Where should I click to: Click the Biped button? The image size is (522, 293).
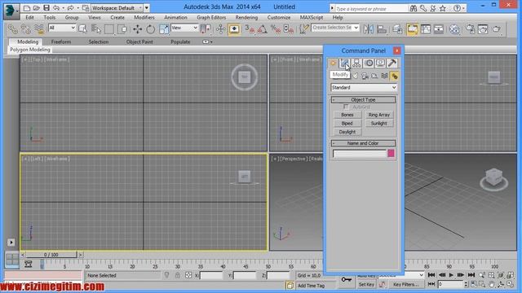[347, 123]
